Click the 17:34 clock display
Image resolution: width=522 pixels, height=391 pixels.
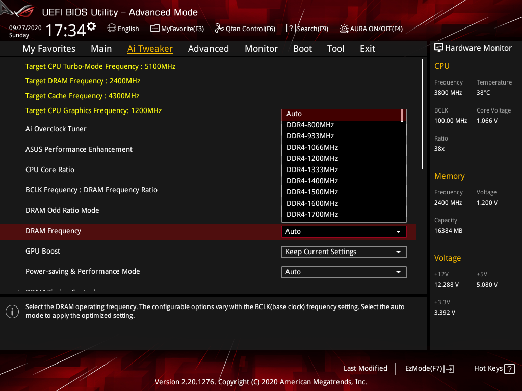66,30
